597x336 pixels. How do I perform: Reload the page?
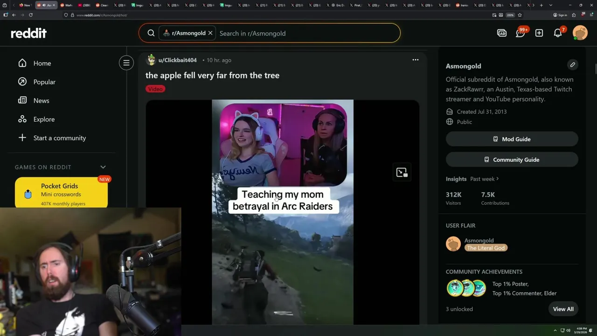(31, 15)
